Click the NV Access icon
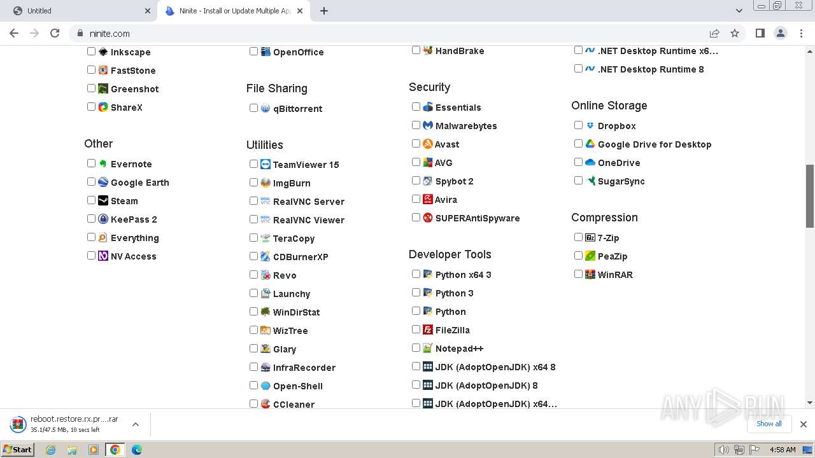Screen dimensions: 815x458 [103, 256]
